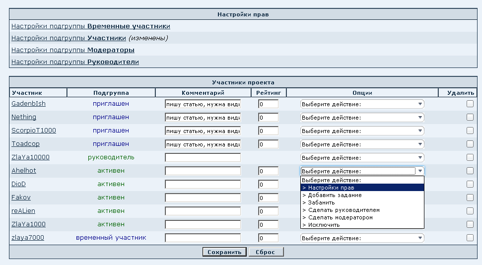Image resolution: width=482 pixels, height=265 pixels.
Task: Open ScorpioT1000 user profile link
Action: click(33, 131)
